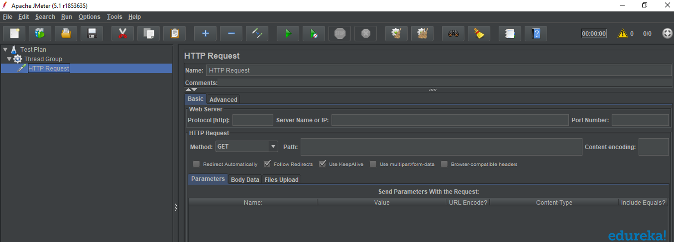The width and height of the screenshot is (674, 242).
Task: Click the Open file folder icon
Action: (x=66, y=33)
